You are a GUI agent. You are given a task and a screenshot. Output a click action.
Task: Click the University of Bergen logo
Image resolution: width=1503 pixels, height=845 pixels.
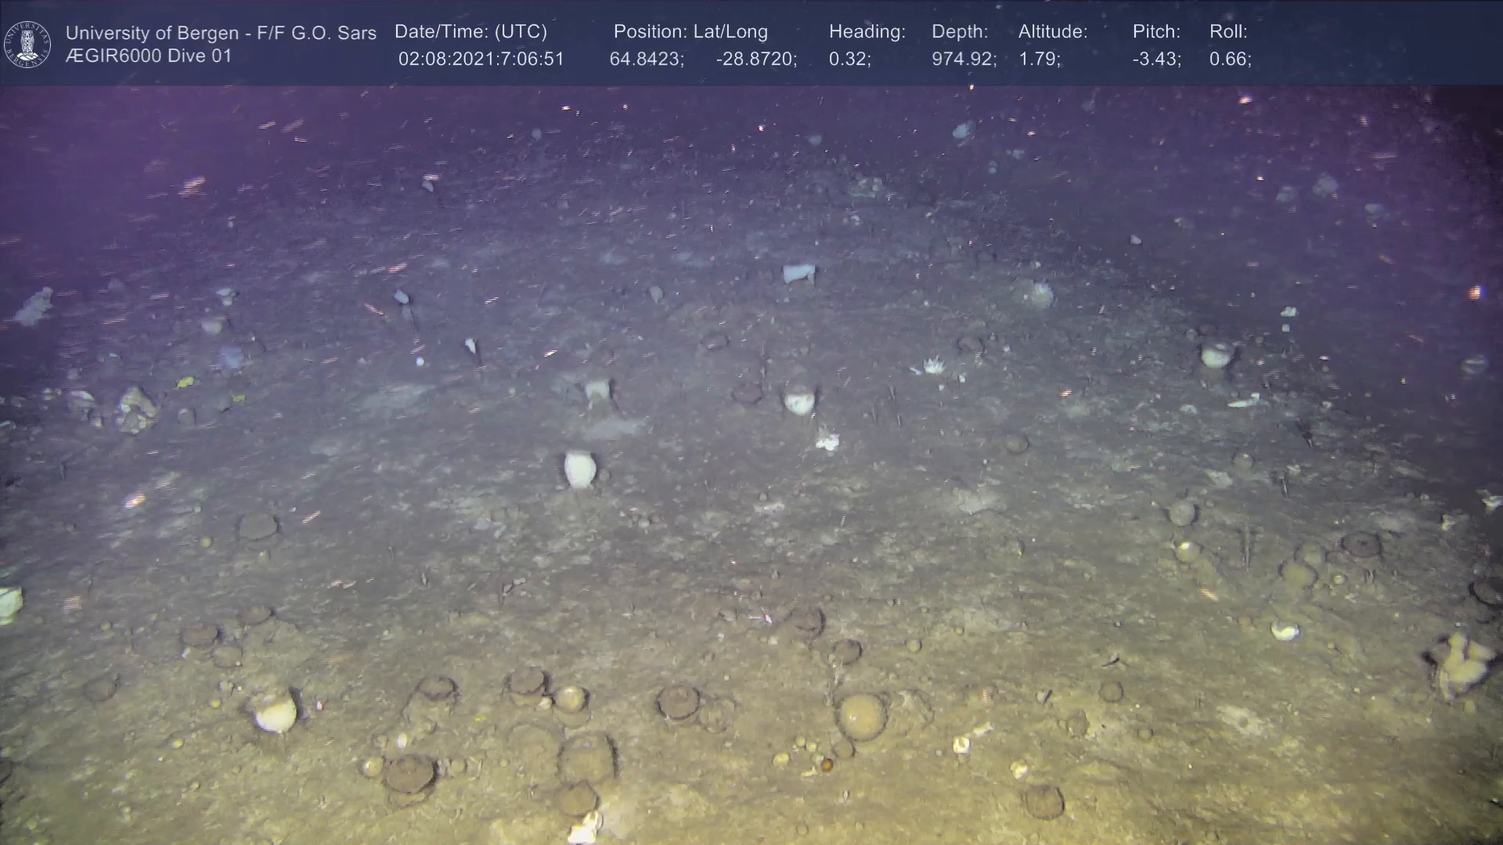tap(27, 44)
